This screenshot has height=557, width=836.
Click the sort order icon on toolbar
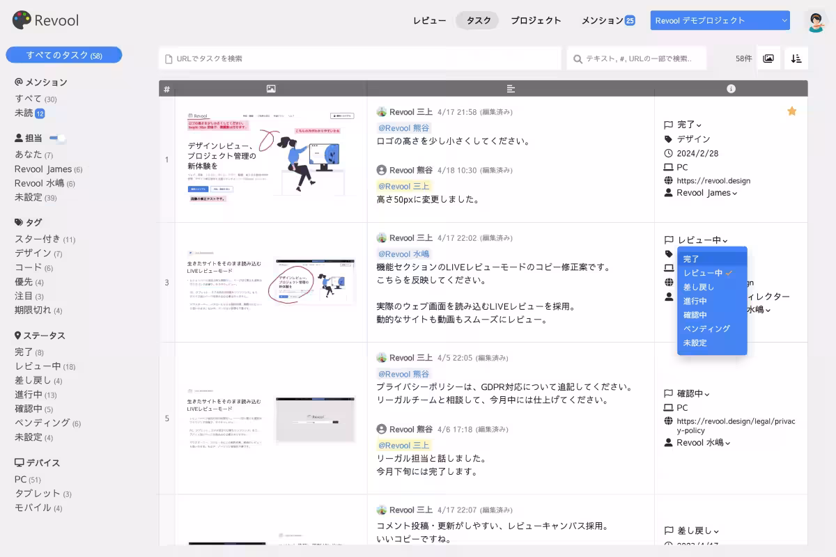[796, 58]
